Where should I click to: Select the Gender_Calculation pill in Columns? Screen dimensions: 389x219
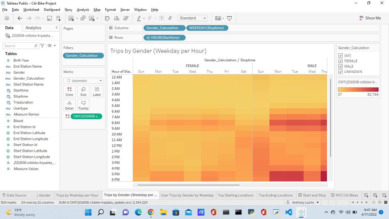coord(164,28)
